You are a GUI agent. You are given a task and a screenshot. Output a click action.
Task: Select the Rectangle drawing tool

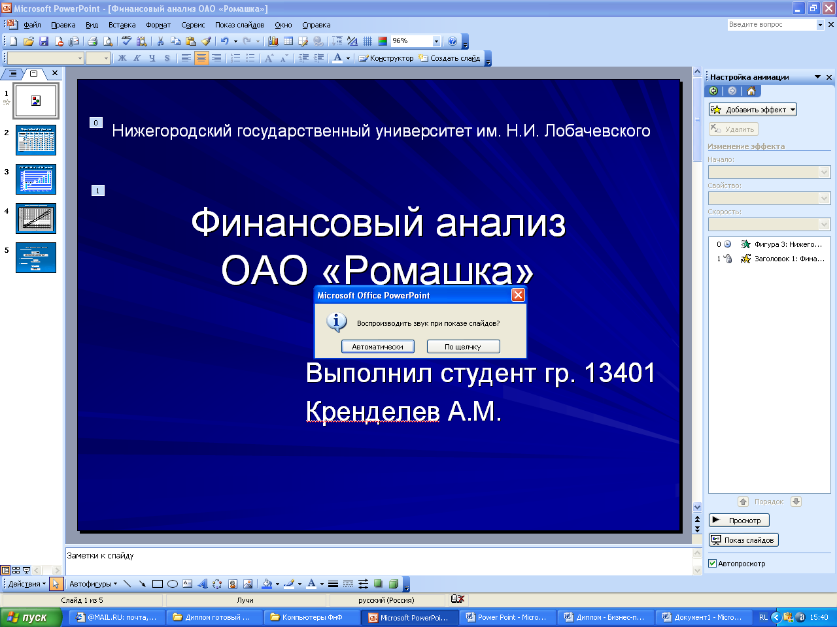(x=157, y=584)
